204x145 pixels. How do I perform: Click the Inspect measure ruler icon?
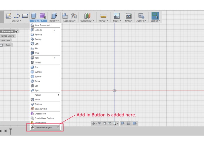103,16
